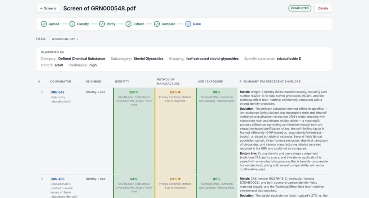Click 'leaf extracted steviol glycosides' grouping value
Viewport: 369px width, 198px height.
[213, 58]
